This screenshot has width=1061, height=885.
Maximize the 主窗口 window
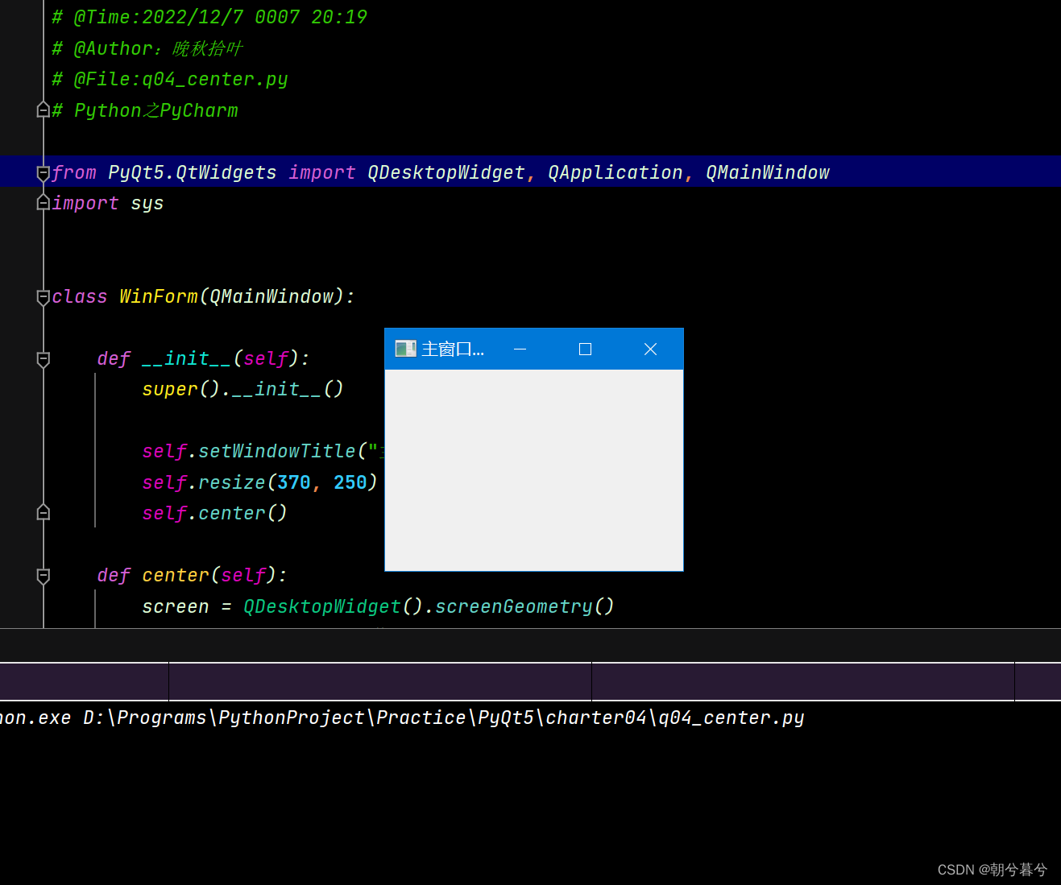click(x=585, y=348)
